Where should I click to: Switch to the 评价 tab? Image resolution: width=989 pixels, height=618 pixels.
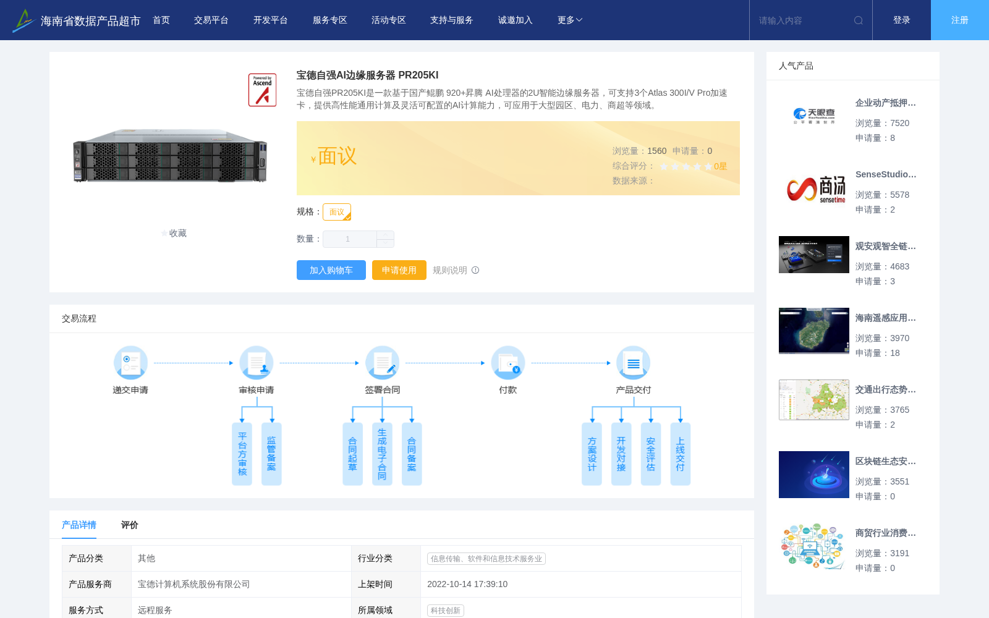click(130, 525)
